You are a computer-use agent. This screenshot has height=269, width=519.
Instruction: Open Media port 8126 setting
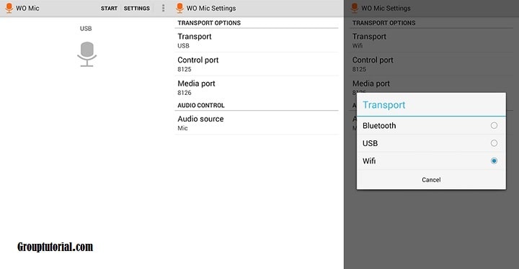click(257, 88)
